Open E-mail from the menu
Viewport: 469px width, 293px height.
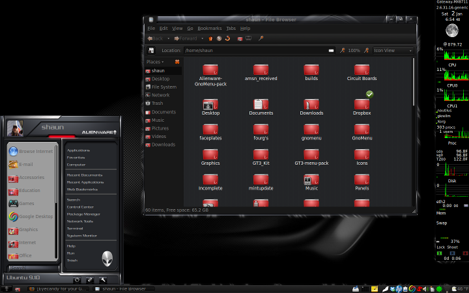(x=21, y=165)
